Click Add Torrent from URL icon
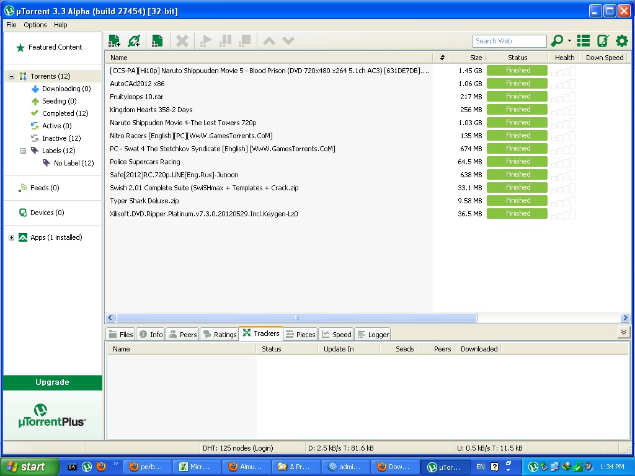 click(134, 41)
